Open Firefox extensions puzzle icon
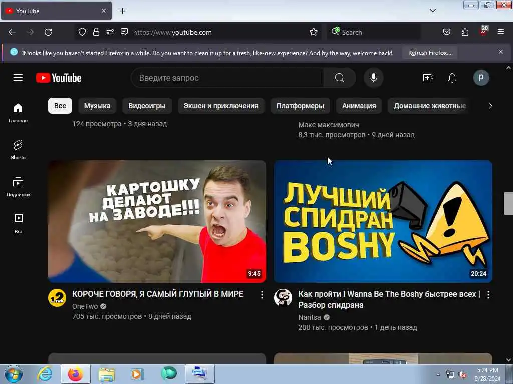The height and width of the screenshot is (384, 513). pos(465,32)
